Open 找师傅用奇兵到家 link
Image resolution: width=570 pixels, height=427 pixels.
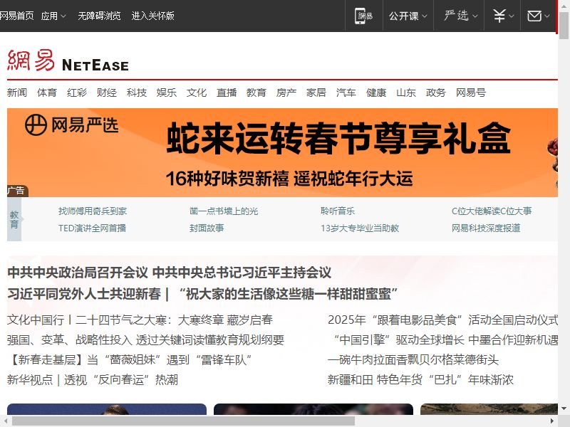coord(93,211)
